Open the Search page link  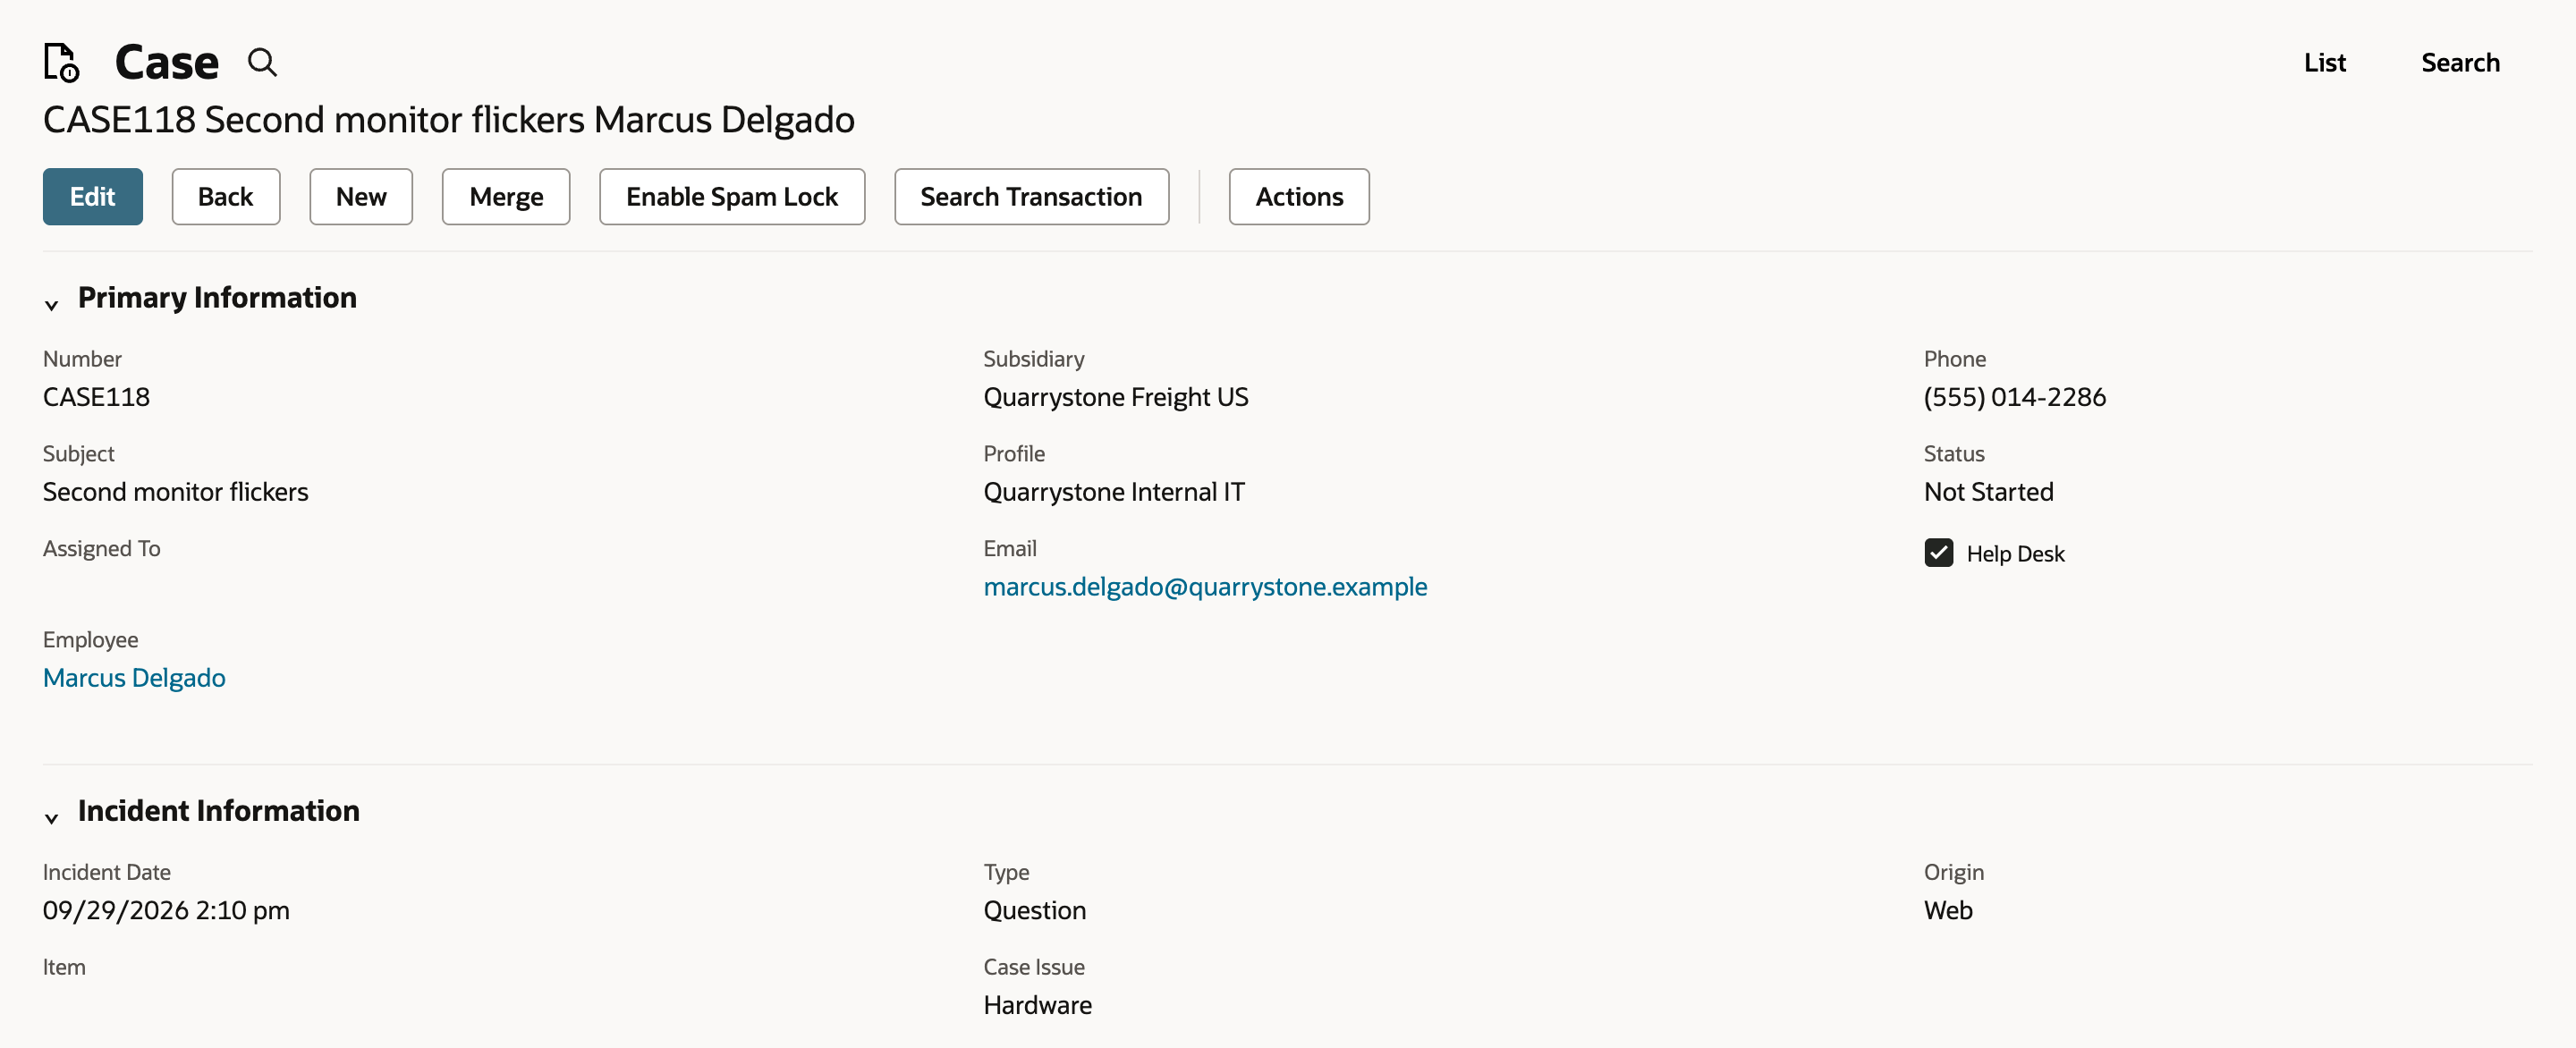(2460, 63)
